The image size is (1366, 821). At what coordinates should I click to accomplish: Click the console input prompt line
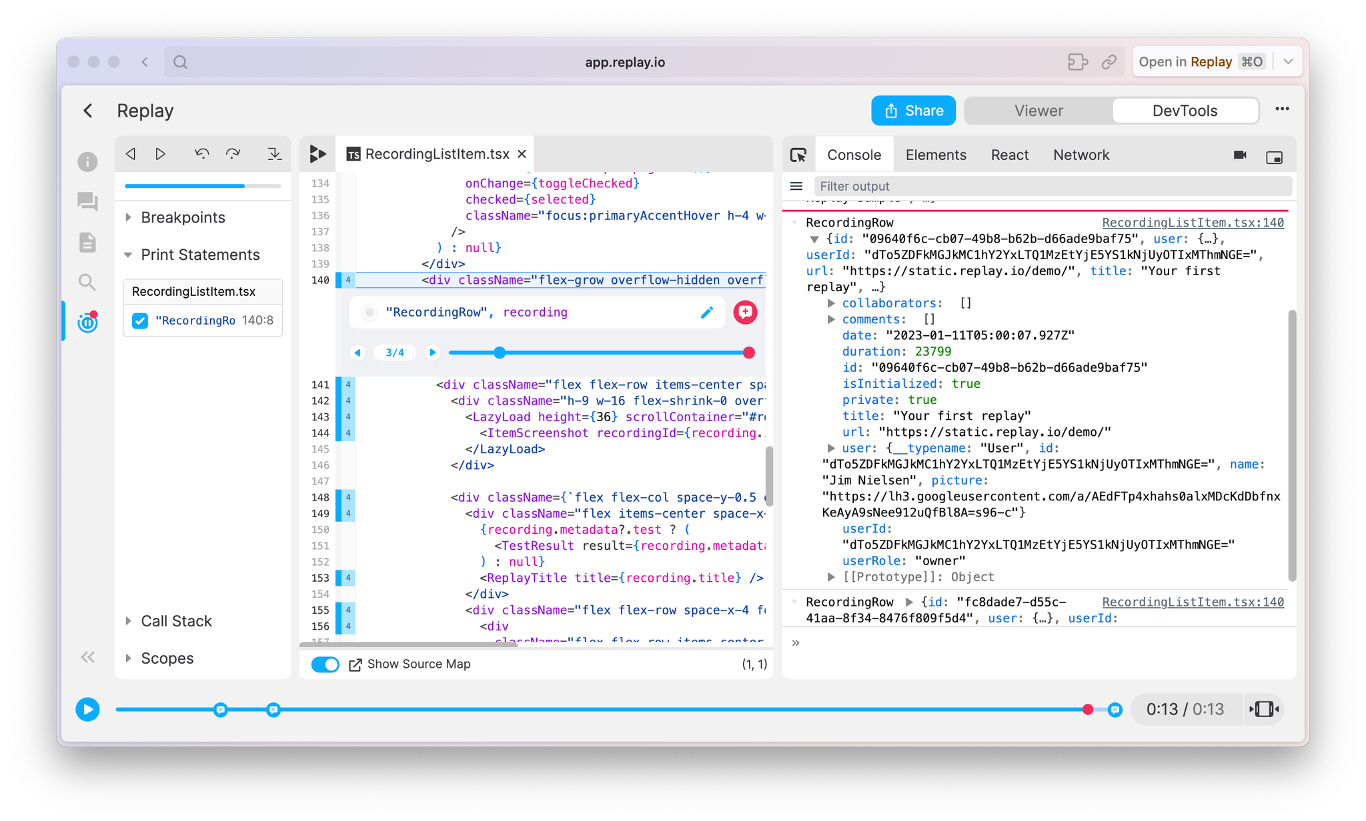click(x=1039, y=643)
